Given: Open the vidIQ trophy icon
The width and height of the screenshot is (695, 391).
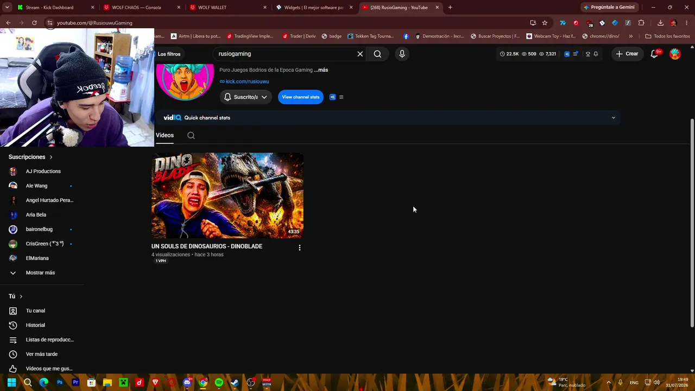Looking at the screenshot, I should (587, 54).
